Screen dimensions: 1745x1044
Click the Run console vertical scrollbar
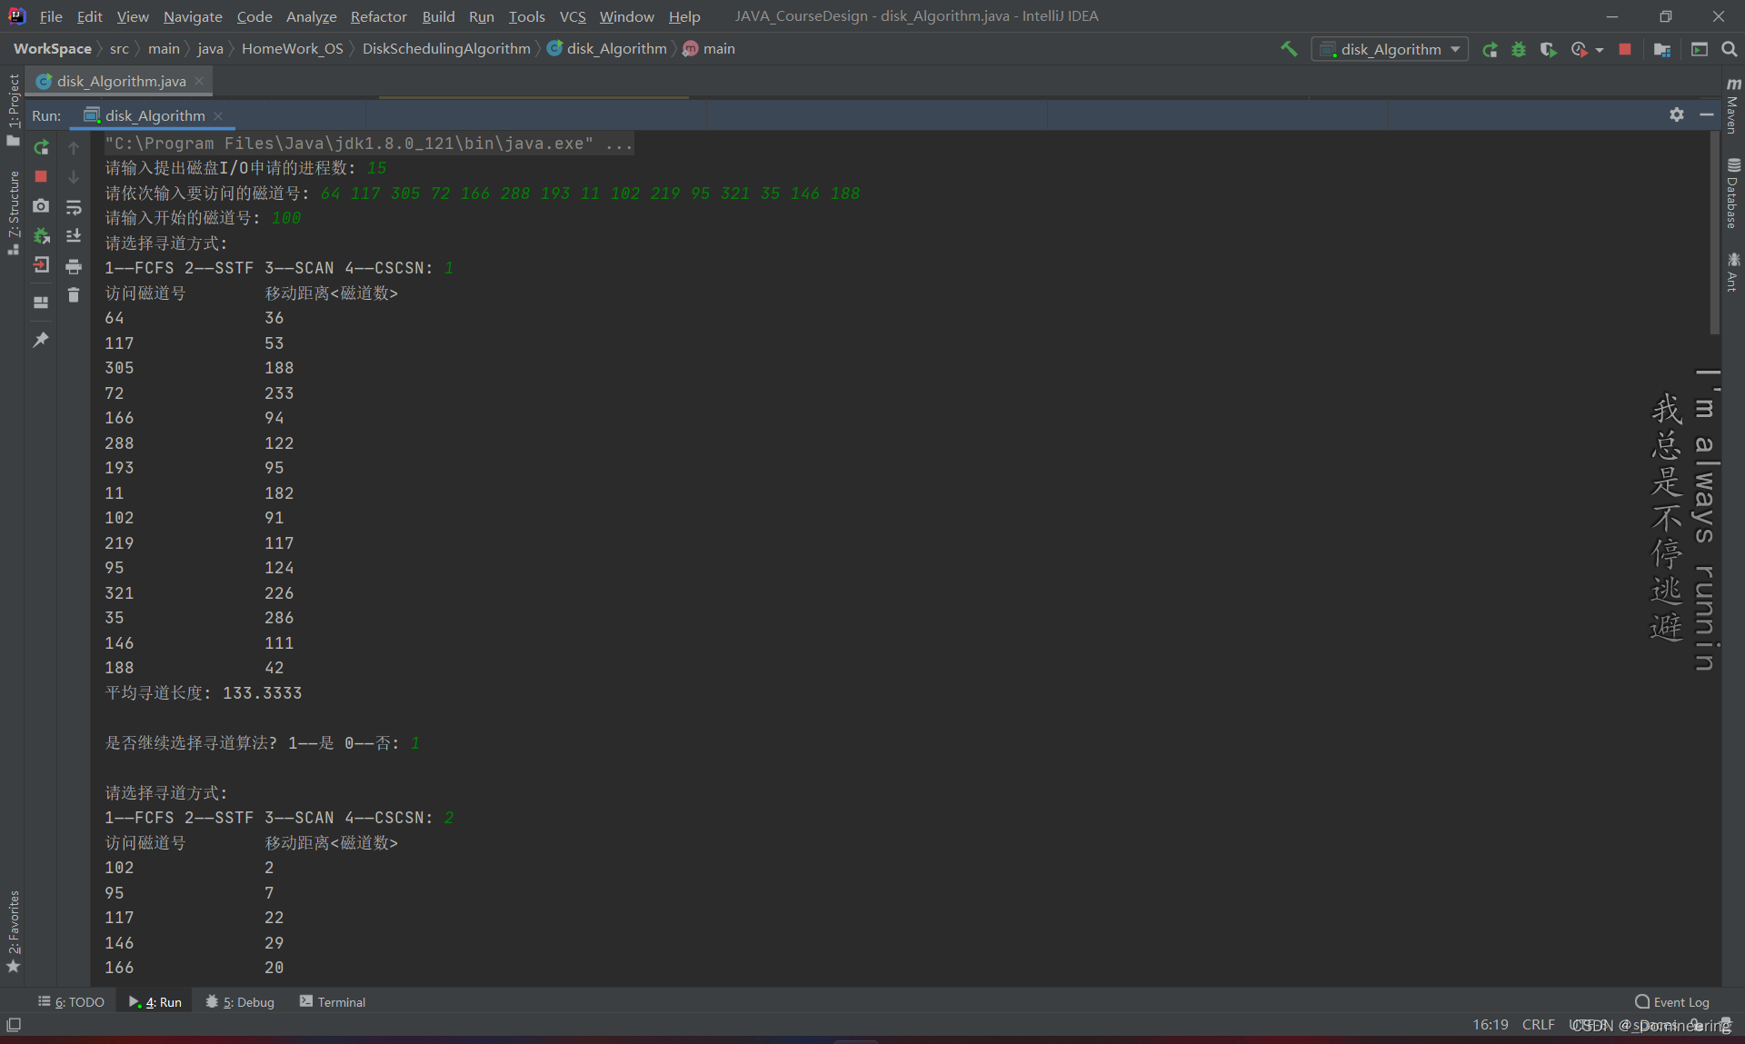(1715, 234)
